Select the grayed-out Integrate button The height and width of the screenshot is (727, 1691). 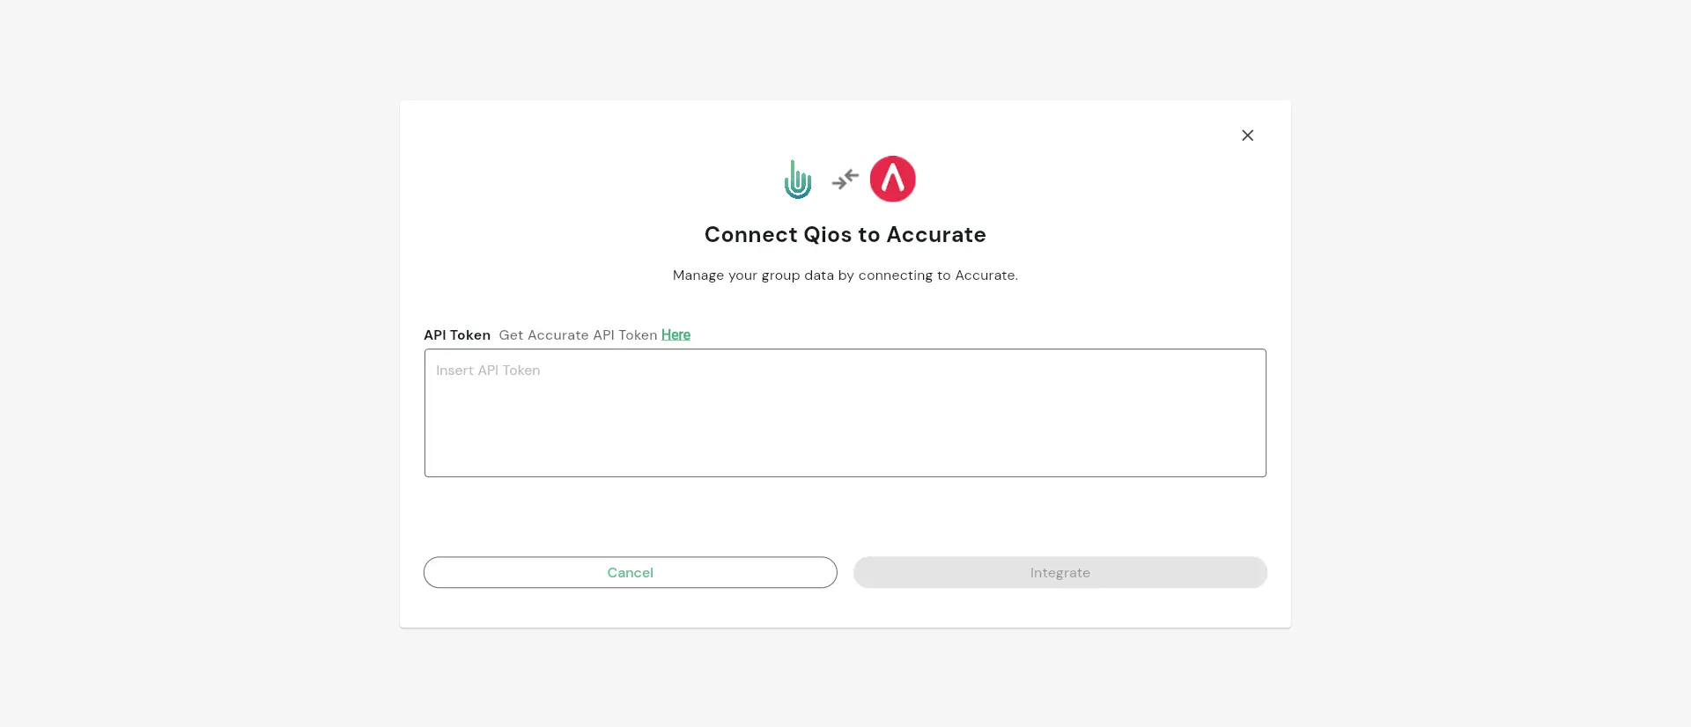1060,572
